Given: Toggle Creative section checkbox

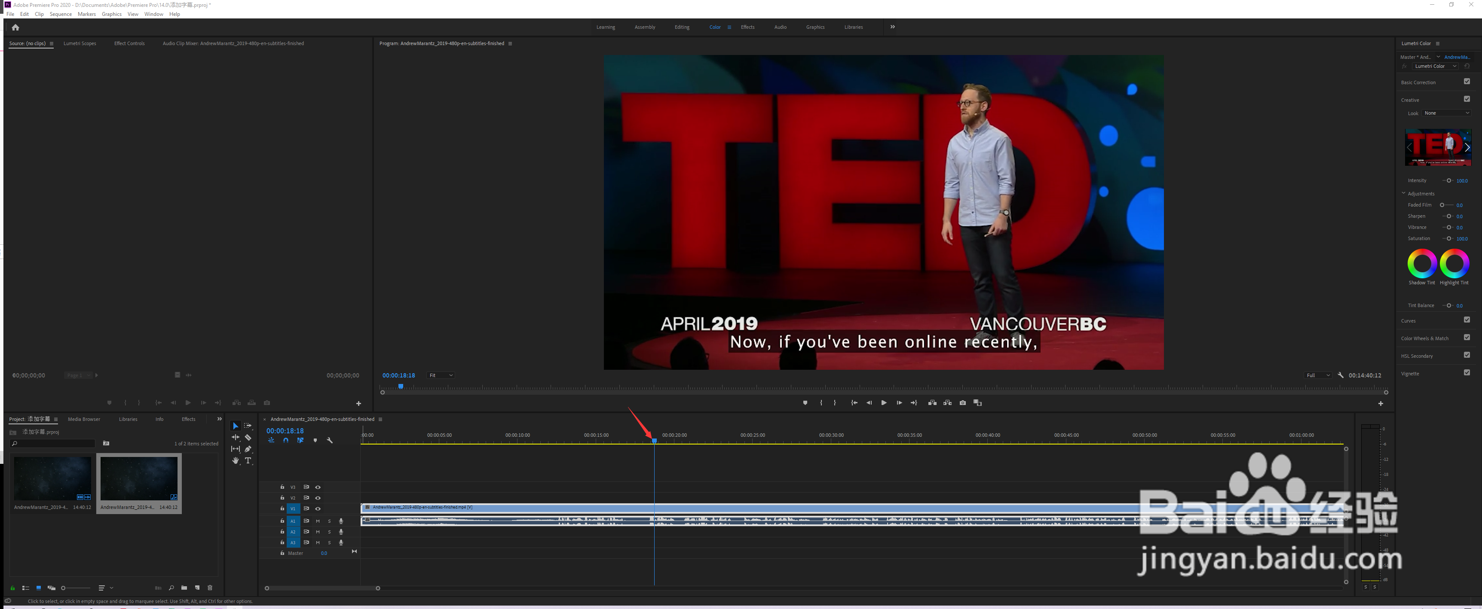Looking at the screenshot, I should click(1467, 99).
